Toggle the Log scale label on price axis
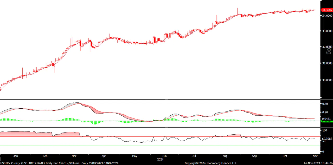 coord(329,50)
